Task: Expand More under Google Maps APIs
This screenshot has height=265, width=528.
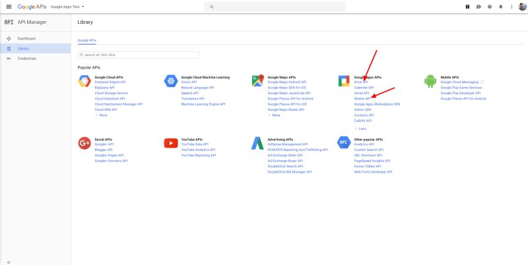Action: pos(274,115)
